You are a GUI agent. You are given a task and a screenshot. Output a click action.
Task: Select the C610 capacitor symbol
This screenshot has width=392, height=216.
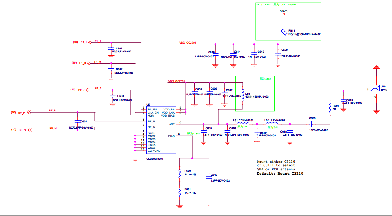point(215,54)
